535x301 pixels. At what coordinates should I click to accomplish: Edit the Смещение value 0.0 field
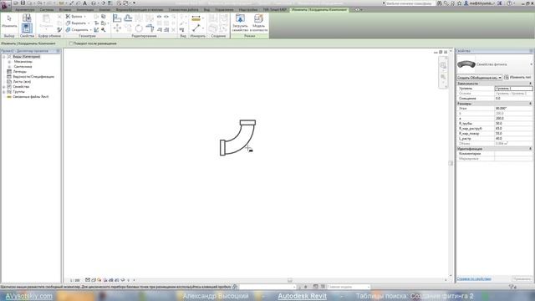tap(513, 99)
